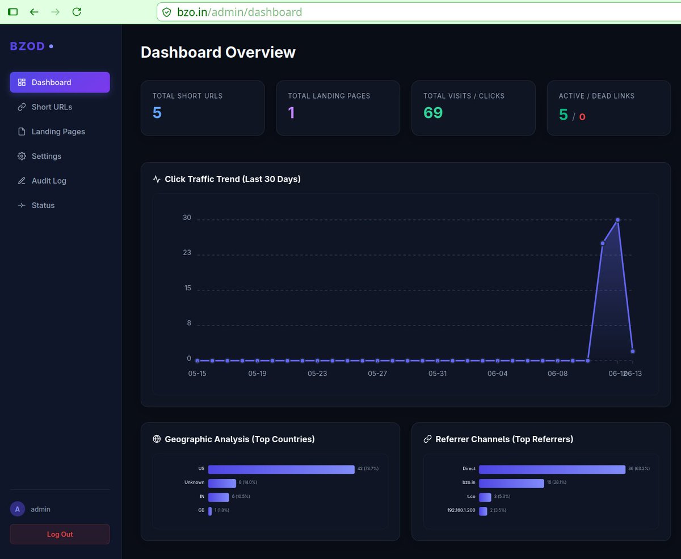Image resolution: width=681 pixels, height=559 pixels.
Task: Click the 42 (73.7%) value label
Action: 368,469
